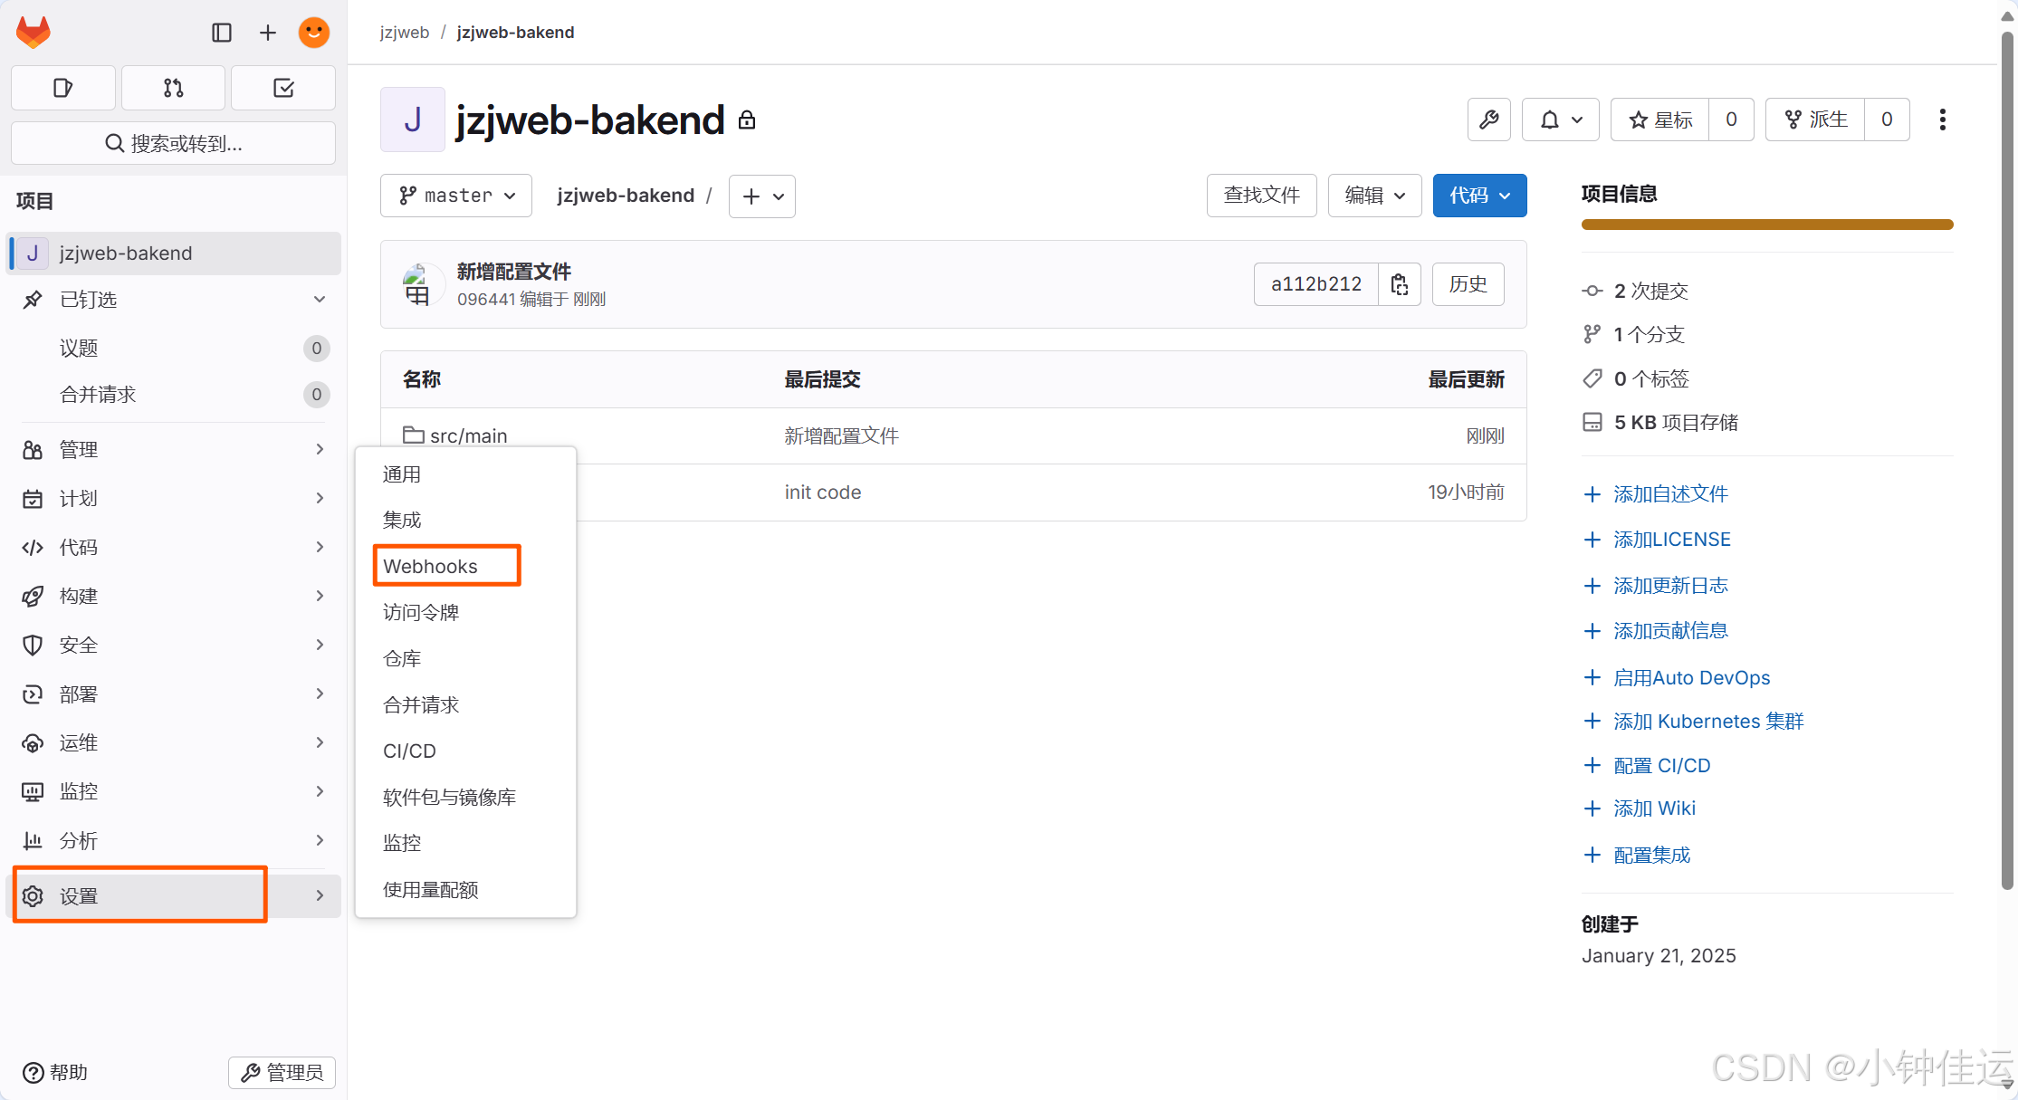
Task: Open the init code commit link
Action: 823,493
